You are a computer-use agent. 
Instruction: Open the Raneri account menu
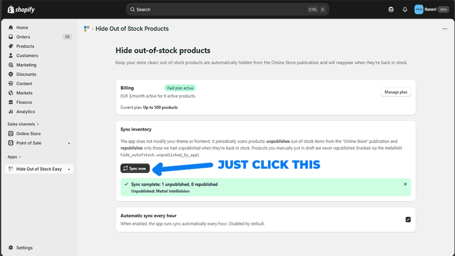pyautogui.click(x=431, y=9)
